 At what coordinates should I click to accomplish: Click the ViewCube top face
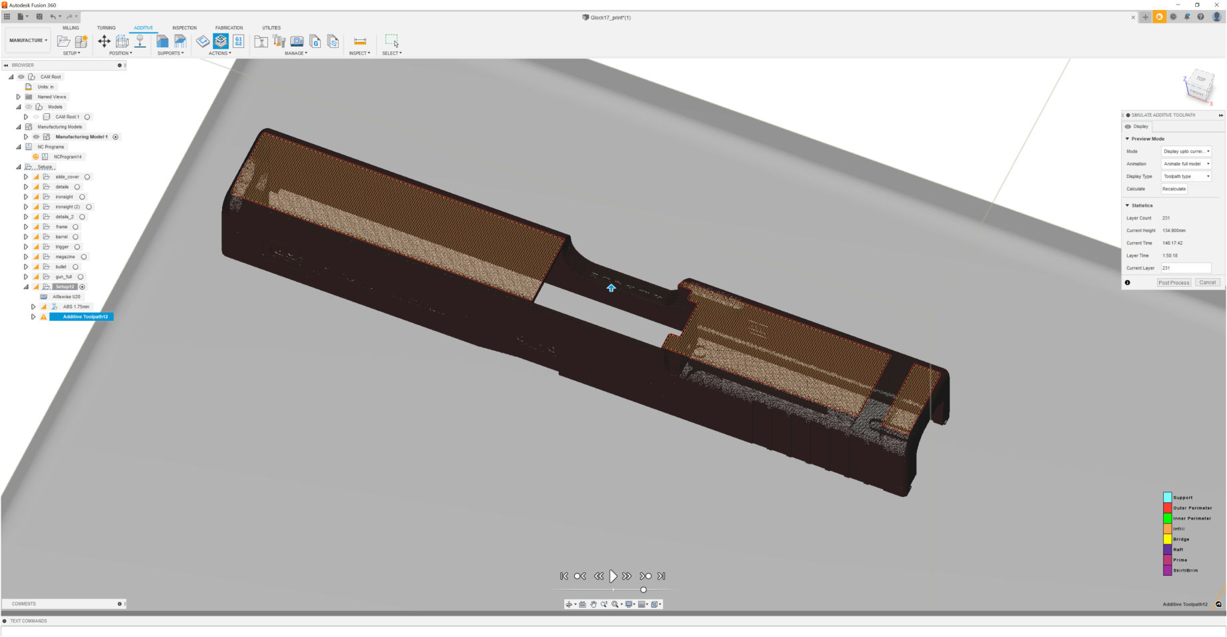pyautogui.click(x=1201, y=79)
